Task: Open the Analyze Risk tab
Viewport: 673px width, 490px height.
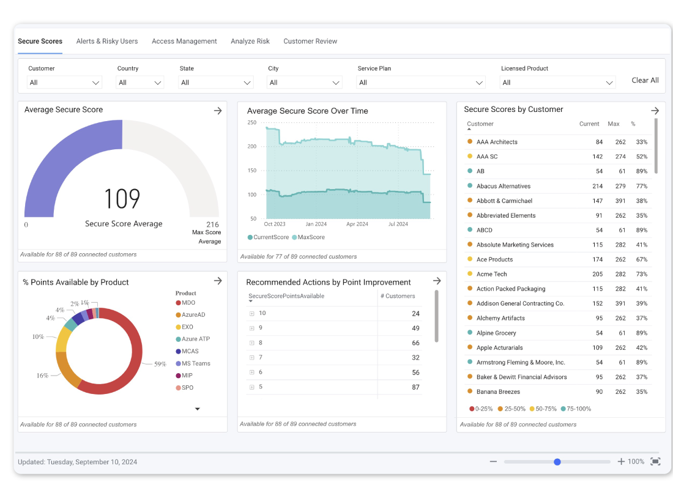Action: pyautogui.click(x=250, y=42)
